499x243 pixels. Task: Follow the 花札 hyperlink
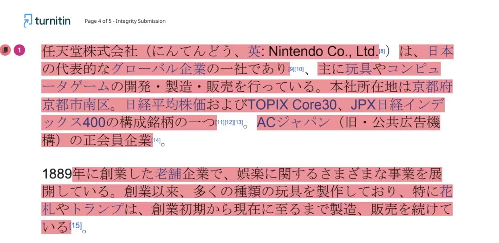(x=446, y=192)
